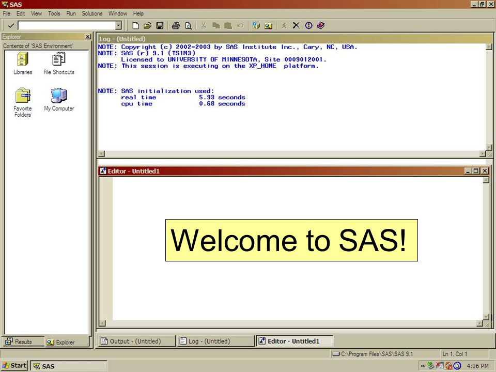The image size is (496, 372).
Task: Click the Break exclamation icon
Action: 309,26
